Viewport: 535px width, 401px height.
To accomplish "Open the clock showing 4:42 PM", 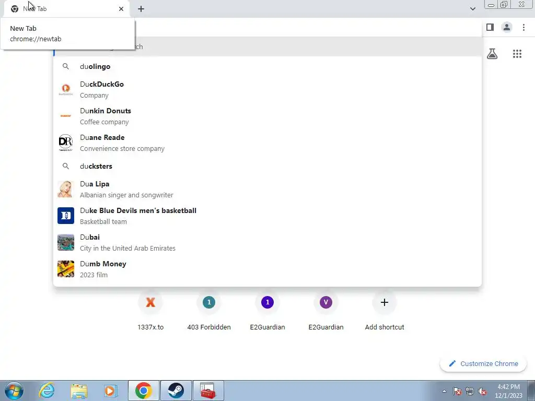I will pyautogui.click(x=508, y=391).
